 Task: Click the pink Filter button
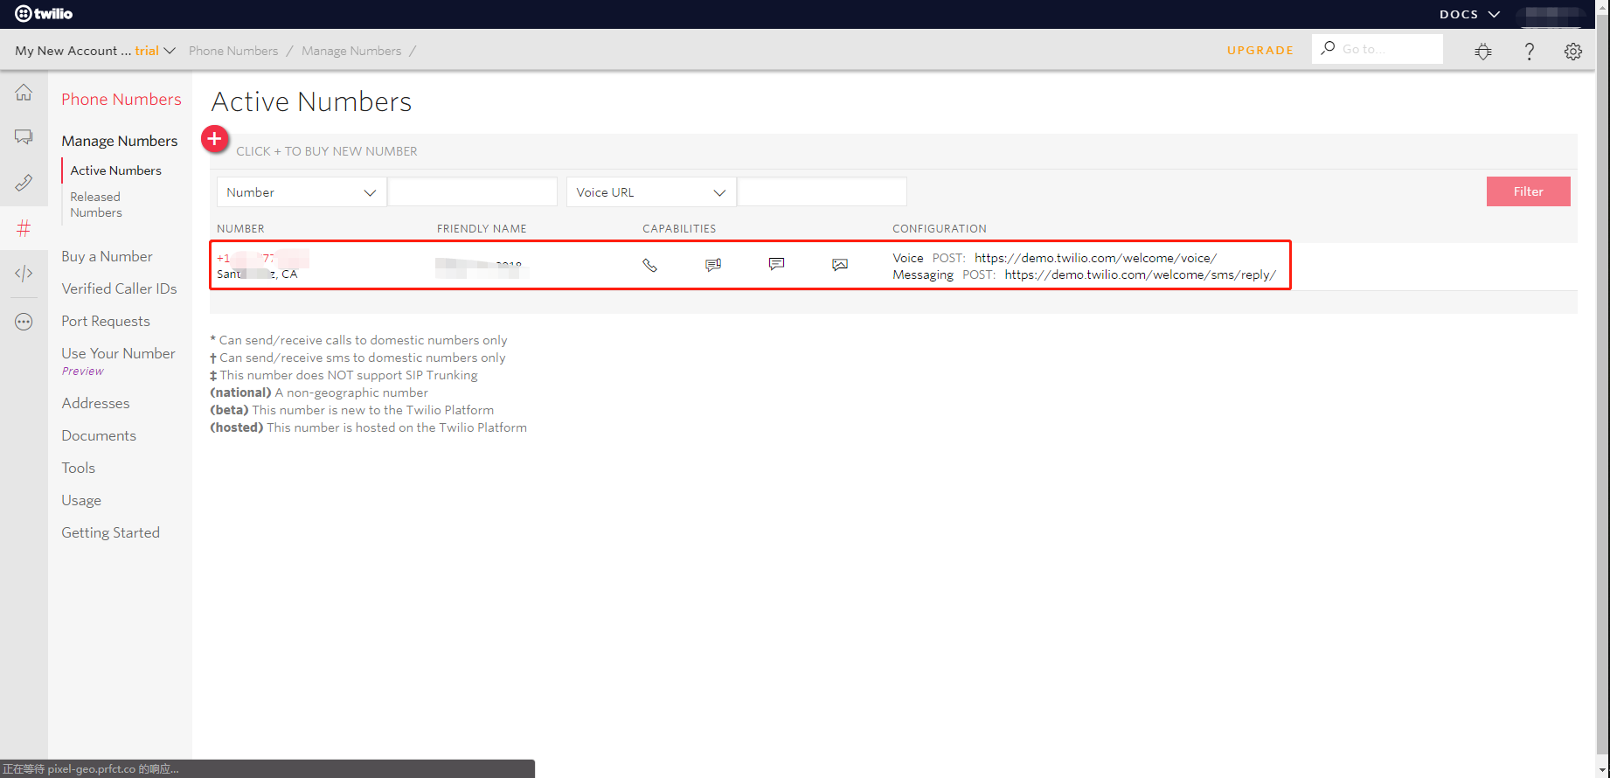tap(1529, 191)
